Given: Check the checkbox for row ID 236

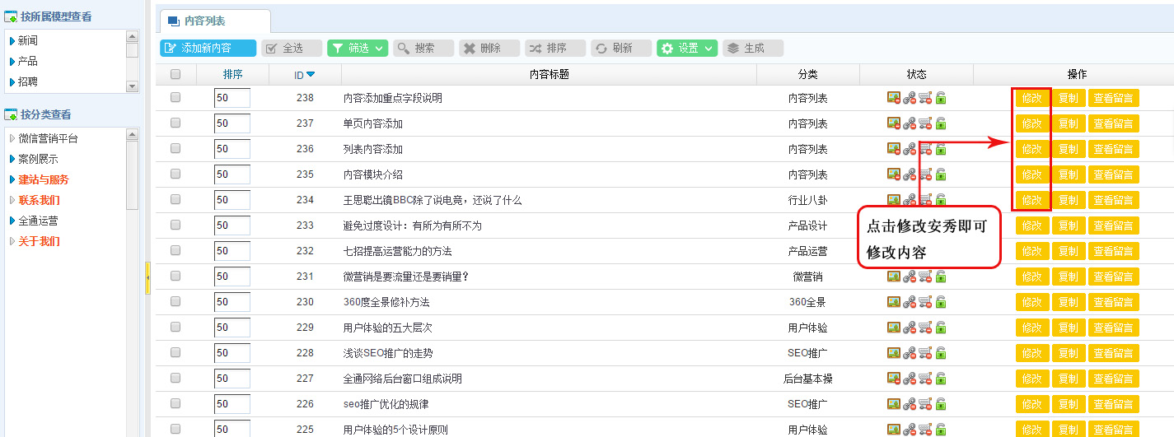Looking at the screenshot, I should coord(175,149).
